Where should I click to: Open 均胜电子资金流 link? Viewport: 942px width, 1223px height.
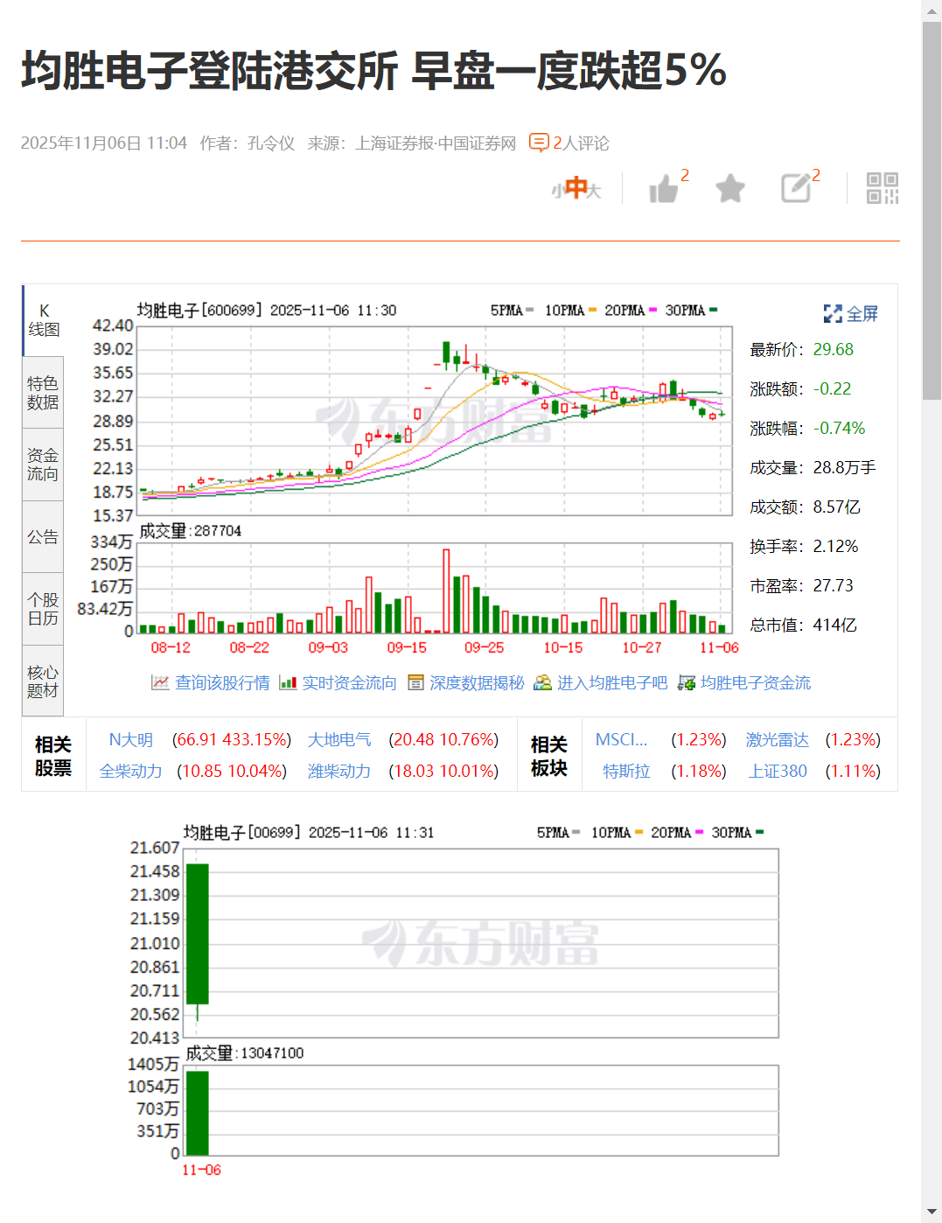tap(756, 682)
